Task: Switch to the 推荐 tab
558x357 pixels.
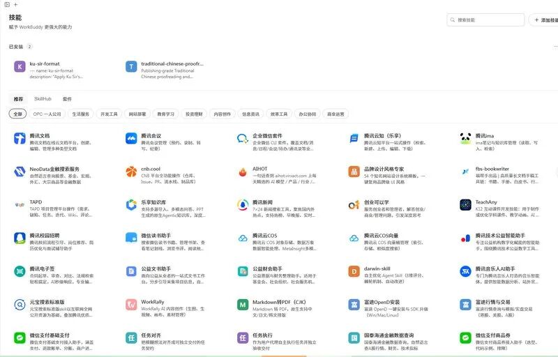Action: tap(19, 99)
